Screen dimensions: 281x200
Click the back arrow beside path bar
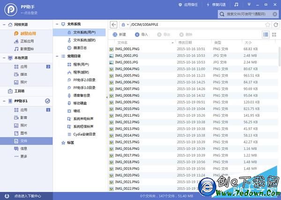pyautogui.click(x=114, y=24)
